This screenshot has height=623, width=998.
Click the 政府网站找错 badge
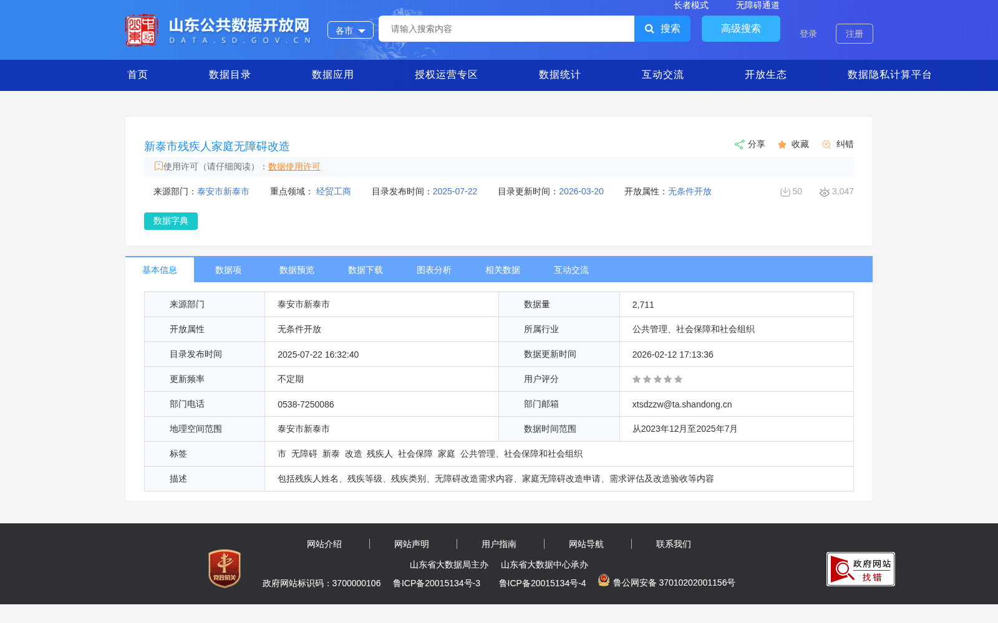click(861, 569)
